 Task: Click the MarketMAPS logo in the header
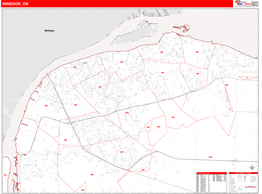tap(243, 3)
